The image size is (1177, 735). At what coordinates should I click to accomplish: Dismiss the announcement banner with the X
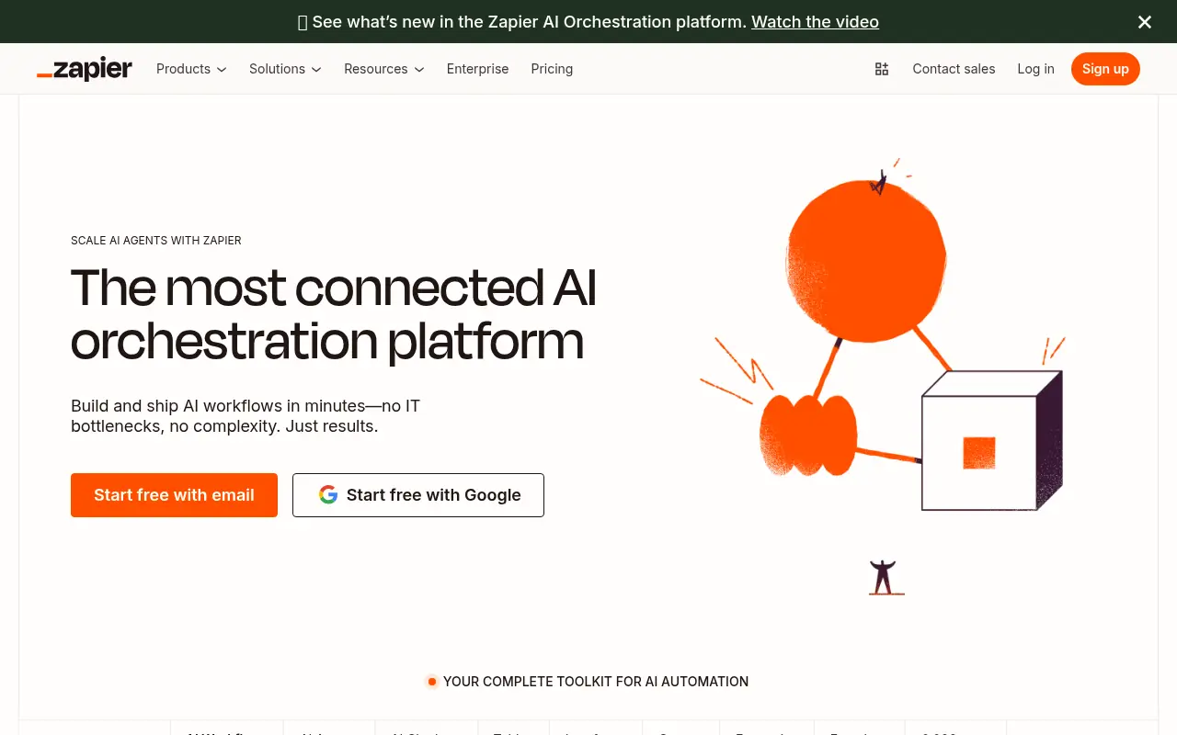(1144, 21)
